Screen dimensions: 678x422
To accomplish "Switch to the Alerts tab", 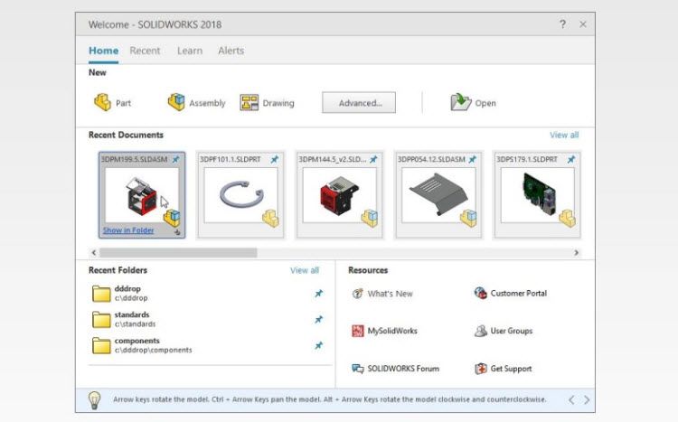I will click(231, 51).
